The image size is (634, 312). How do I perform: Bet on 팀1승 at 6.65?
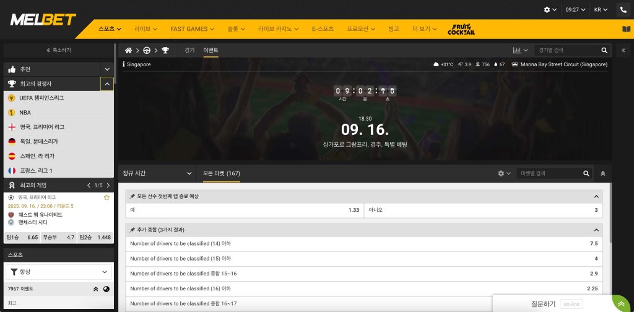[22, 237]
